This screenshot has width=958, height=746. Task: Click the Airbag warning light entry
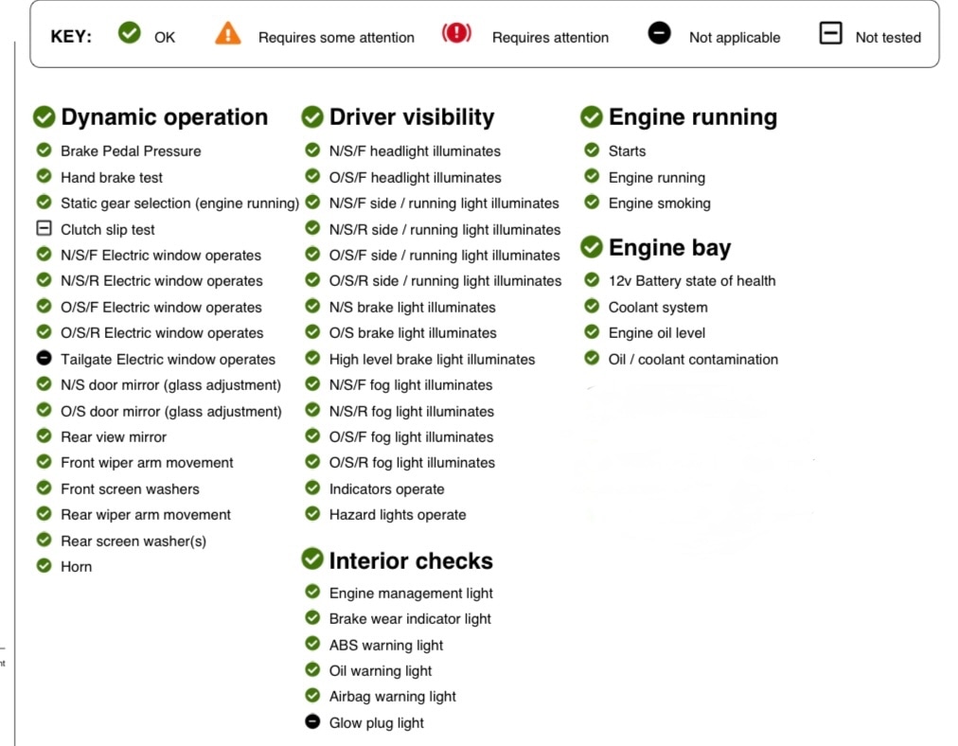392,697
